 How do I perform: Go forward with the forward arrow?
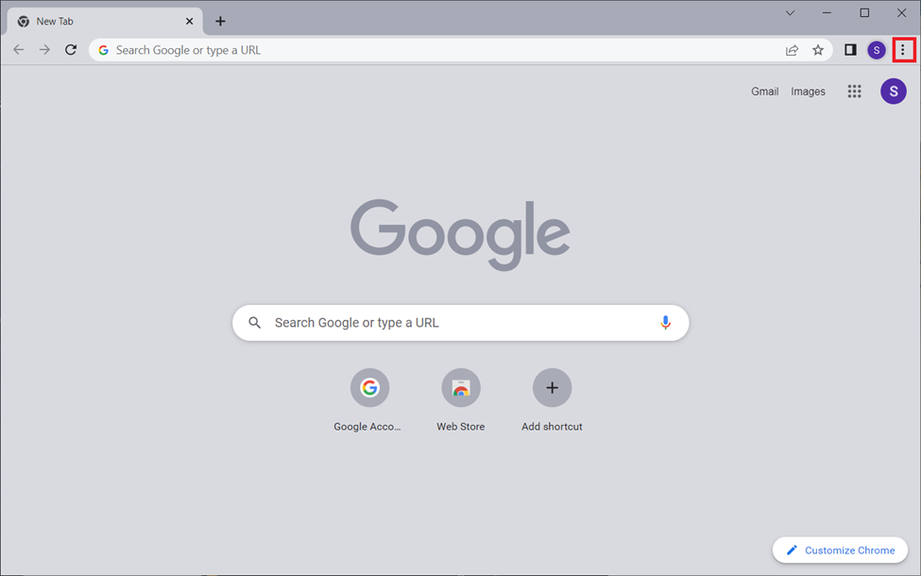[x=44, y=50]
